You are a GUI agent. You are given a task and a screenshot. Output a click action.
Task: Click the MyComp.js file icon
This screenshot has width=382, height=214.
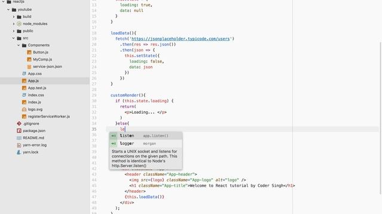coord(29,59)
